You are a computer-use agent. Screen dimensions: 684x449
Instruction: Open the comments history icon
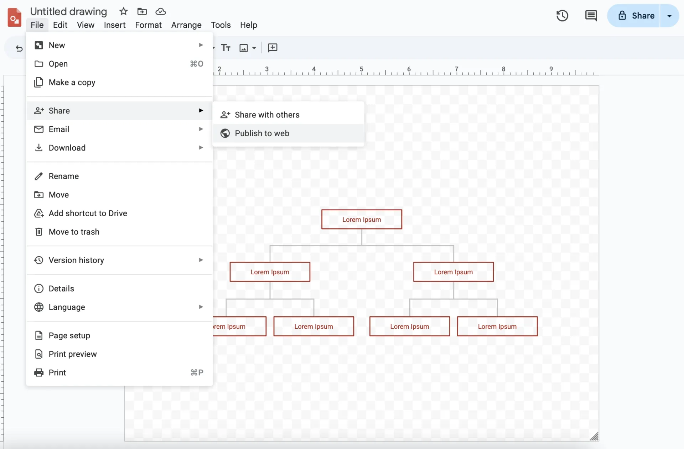point(591,16)
